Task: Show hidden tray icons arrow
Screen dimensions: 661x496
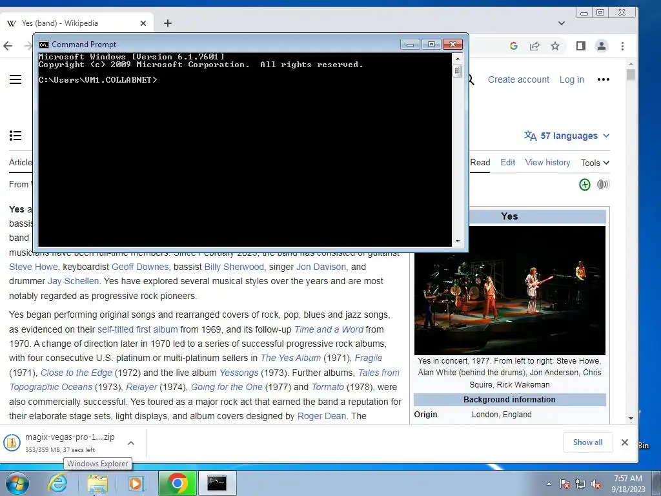Action: 549,484
